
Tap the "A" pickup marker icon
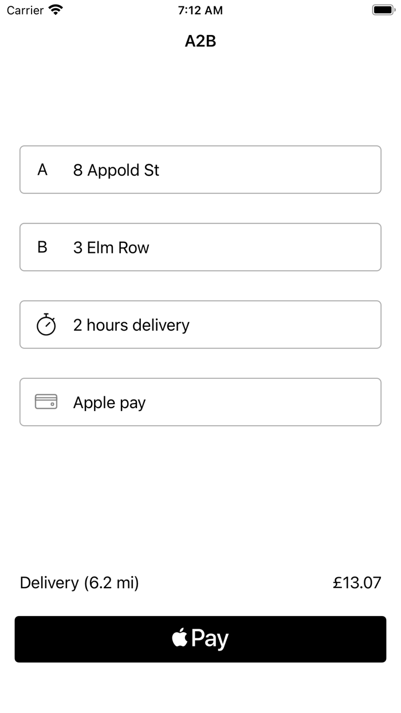(x=42, y=170)
